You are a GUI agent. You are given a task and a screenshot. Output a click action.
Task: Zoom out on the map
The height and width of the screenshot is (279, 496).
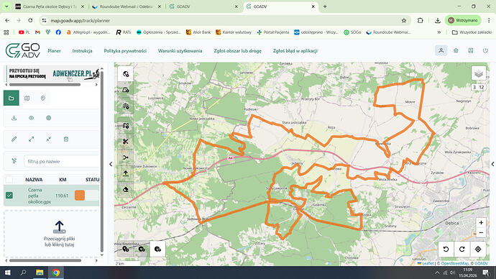[x=481, y=232]
